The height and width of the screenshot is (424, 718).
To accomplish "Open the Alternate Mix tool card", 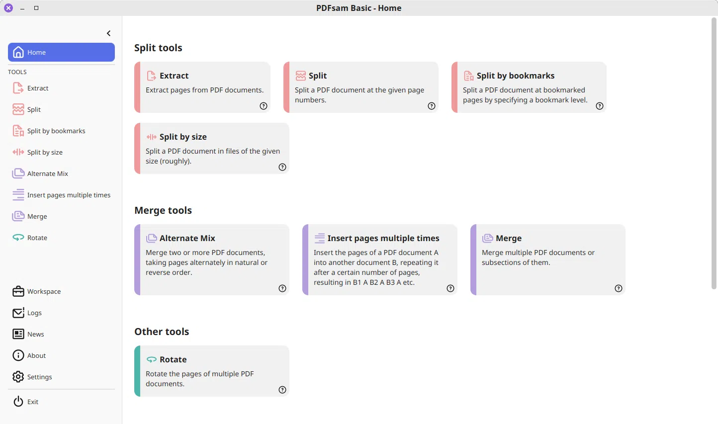I will (212, 259).
